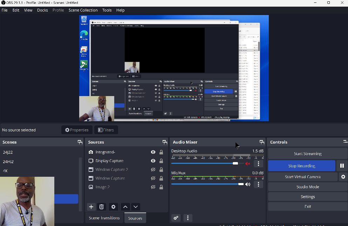This screenshot has width=348, height=226.
Task: Click the webcam overlay in preview
Action: tap(97, 109)
